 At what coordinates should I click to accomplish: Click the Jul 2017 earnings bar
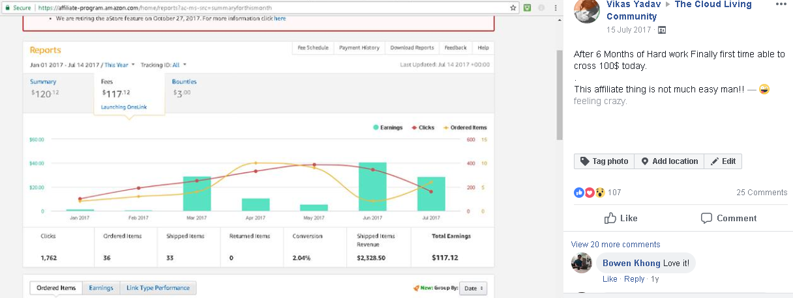click(431, 194)
